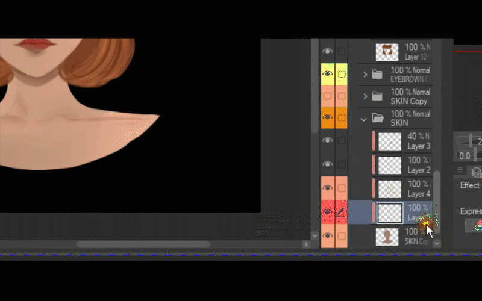
Task: Toggle the box beside Layer 4's eye icon
Action: click(341, 188)
